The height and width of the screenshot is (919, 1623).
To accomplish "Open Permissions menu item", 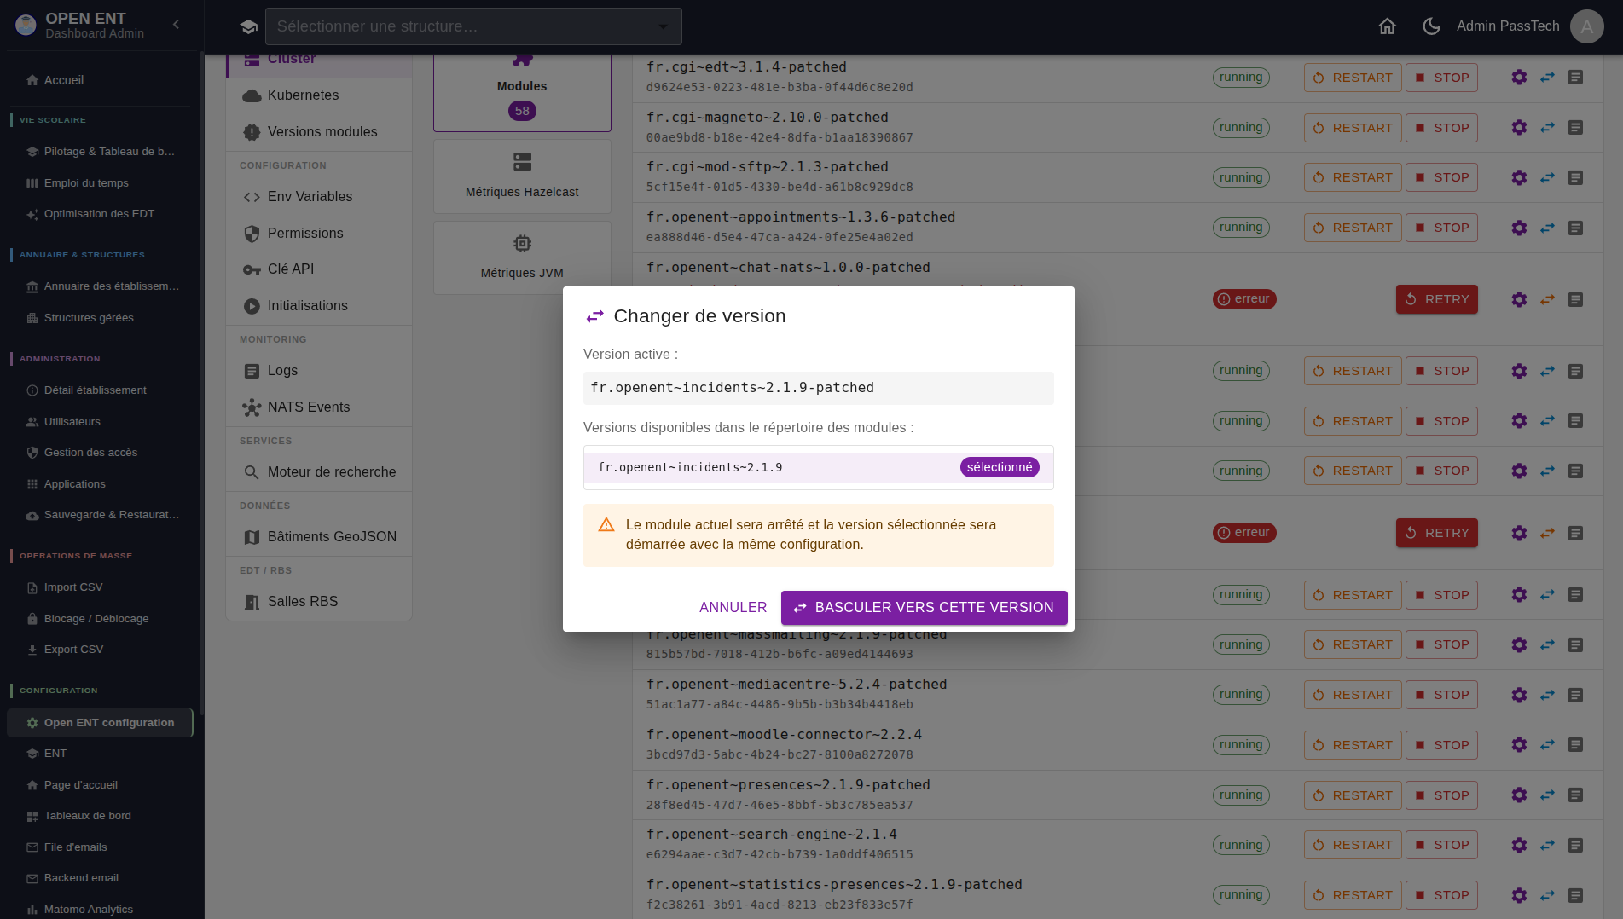I will click(x=319, y=234).
